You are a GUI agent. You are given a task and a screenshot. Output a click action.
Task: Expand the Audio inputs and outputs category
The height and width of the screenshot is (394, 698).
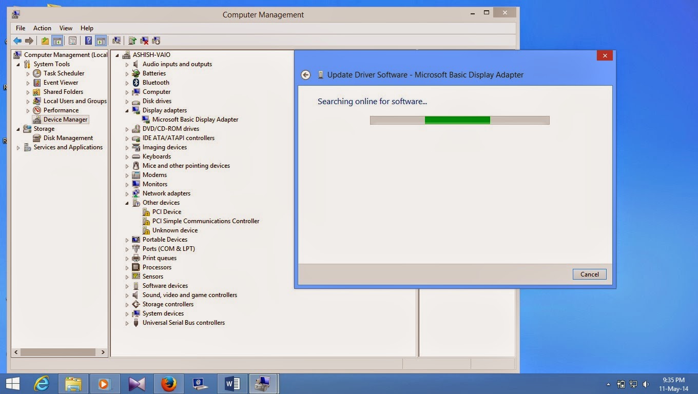[127, 64]
